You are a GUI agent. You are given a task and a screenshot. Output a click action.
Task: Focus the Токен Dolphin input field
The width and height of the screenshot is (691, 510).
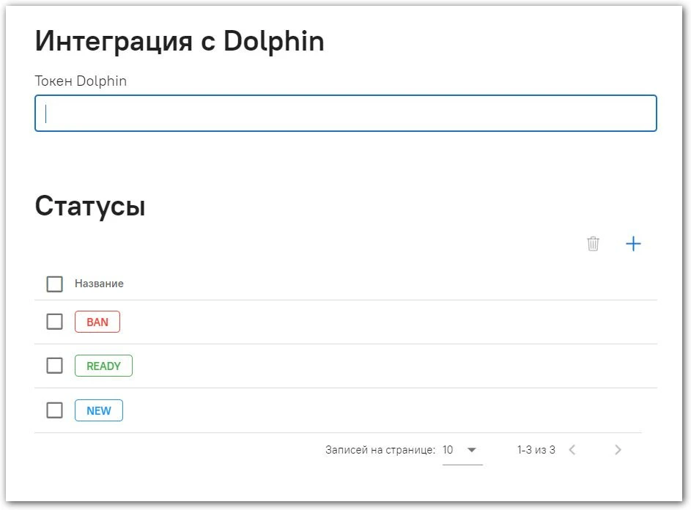click(x=346, y=114)
